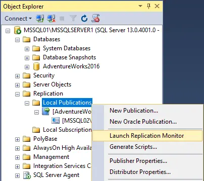The image size is (204, 181).
Task: Click the Disconnect server toolbar icon
Action: [51, 19]
